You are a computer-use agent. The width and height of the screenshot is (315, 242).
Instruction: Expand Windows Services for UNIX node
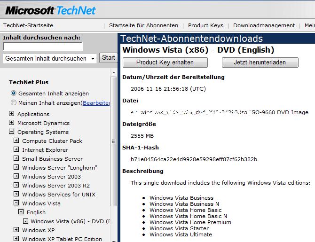tap(16, 194)
